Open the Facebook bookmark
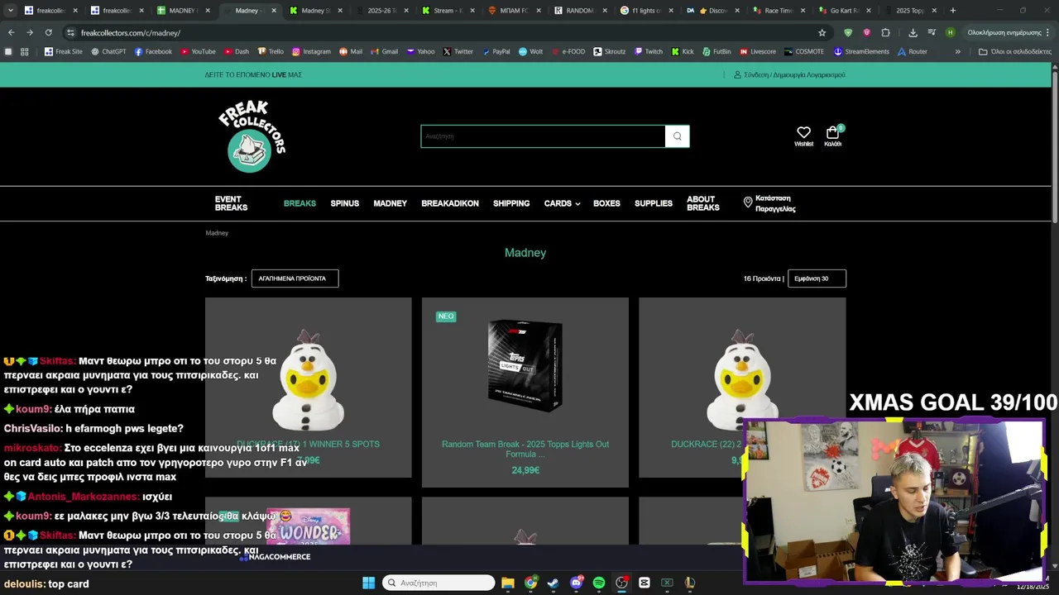The height and width of the screenshot is (595, 1059). (153, 51)
